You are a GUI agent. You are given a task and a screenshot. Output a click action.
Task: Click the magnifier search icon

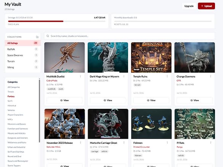[48, 36]
